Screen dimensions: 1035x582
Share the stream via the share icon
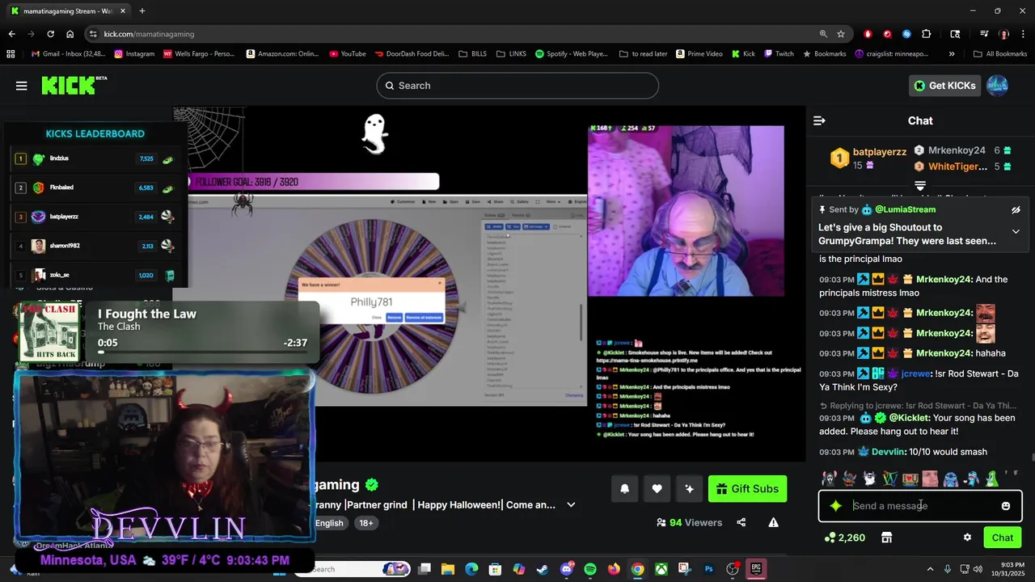point(741,523)
